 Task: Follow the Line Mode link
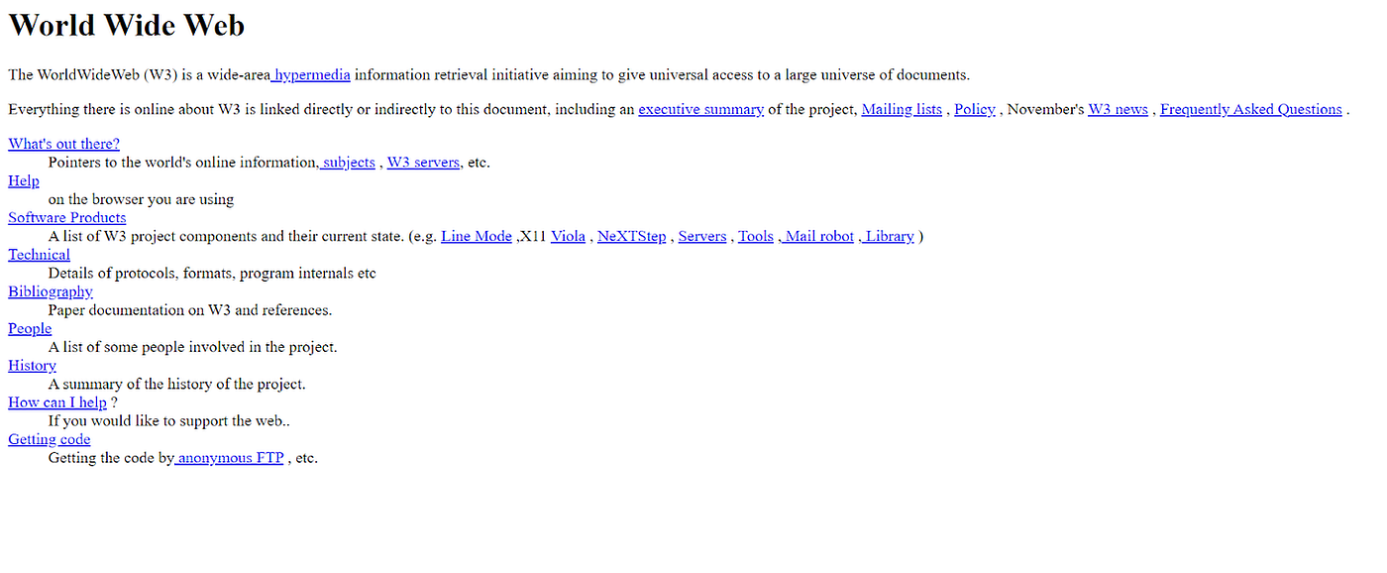[x=477, y=236]
